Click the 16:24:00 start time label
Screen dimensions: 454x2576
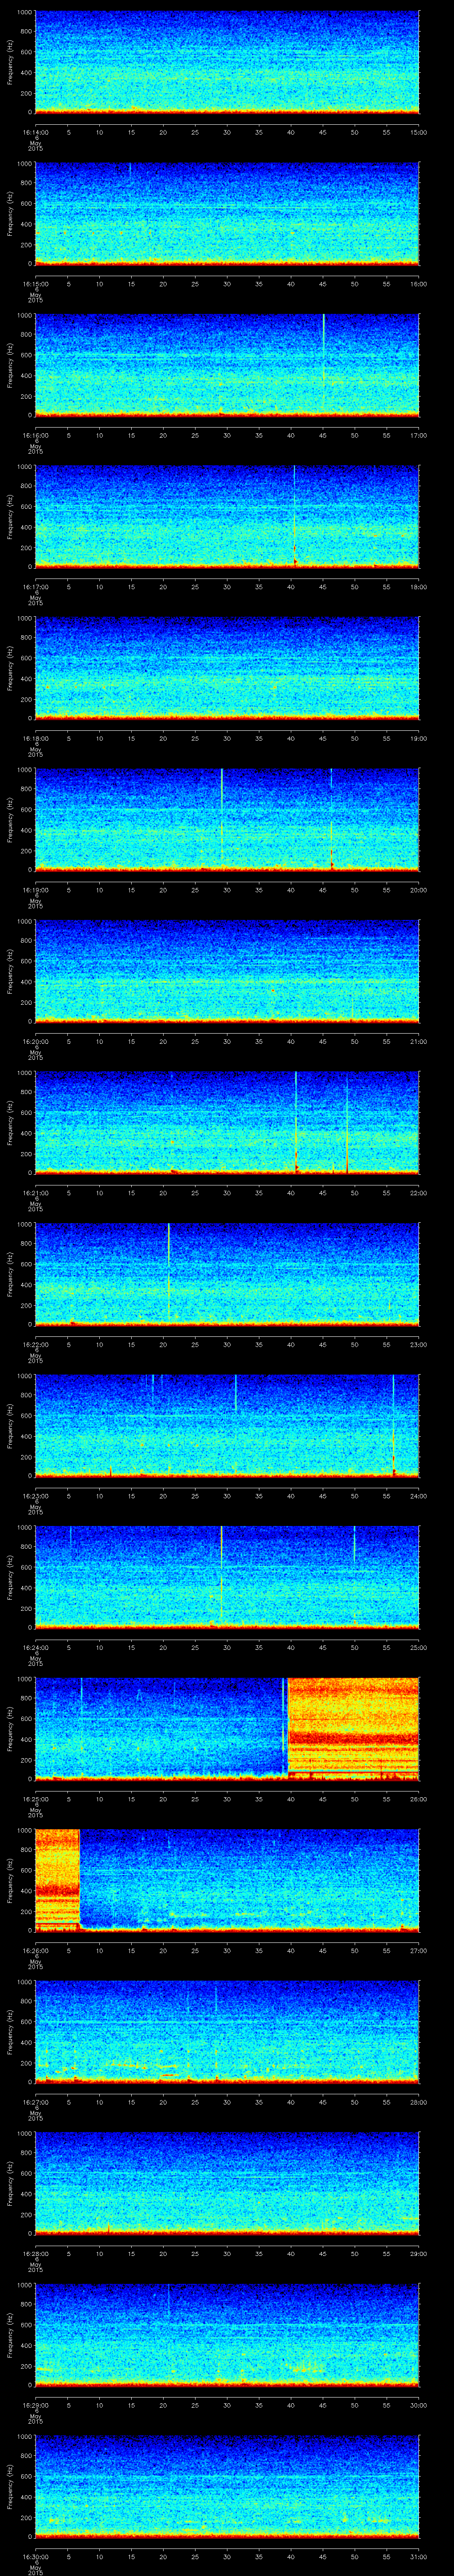pyautogui.click(x=35, y=1647)
